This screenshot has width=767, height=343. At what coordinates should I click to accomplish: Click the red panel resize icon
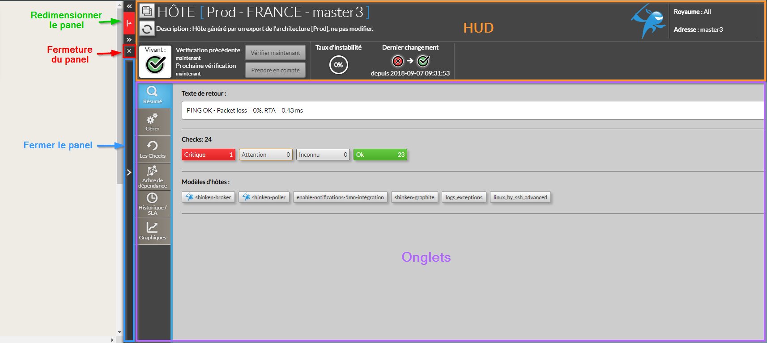coord(129,23)
